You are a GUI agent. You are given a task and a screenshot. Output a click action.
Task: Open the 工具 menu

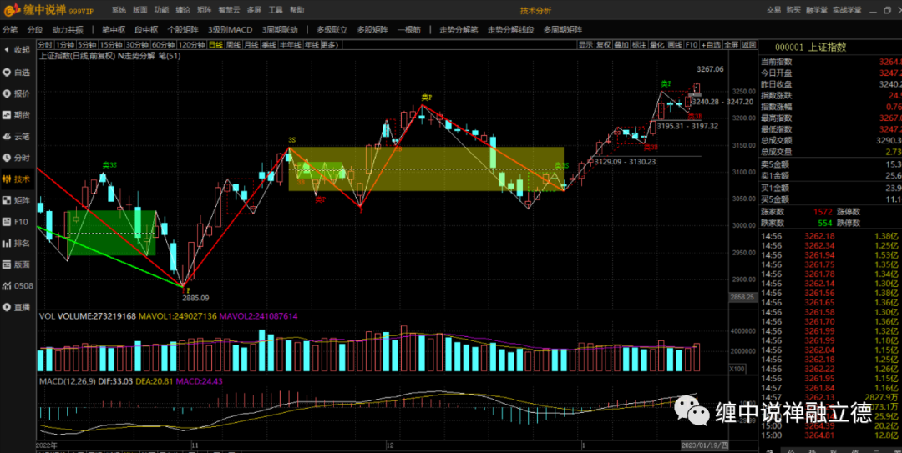[276, 10]
